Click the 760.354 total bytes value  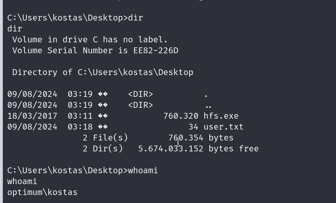[185, 138]
